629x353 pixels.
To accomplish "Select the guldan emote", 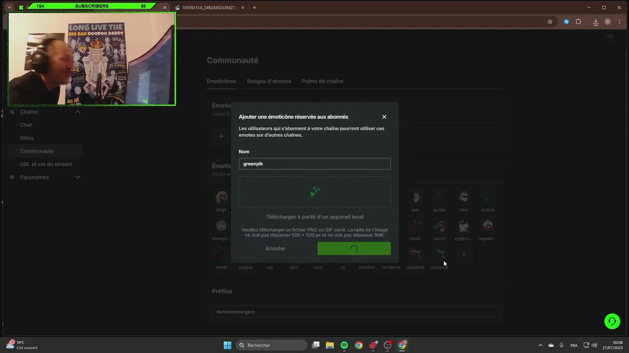I will 439,198.
